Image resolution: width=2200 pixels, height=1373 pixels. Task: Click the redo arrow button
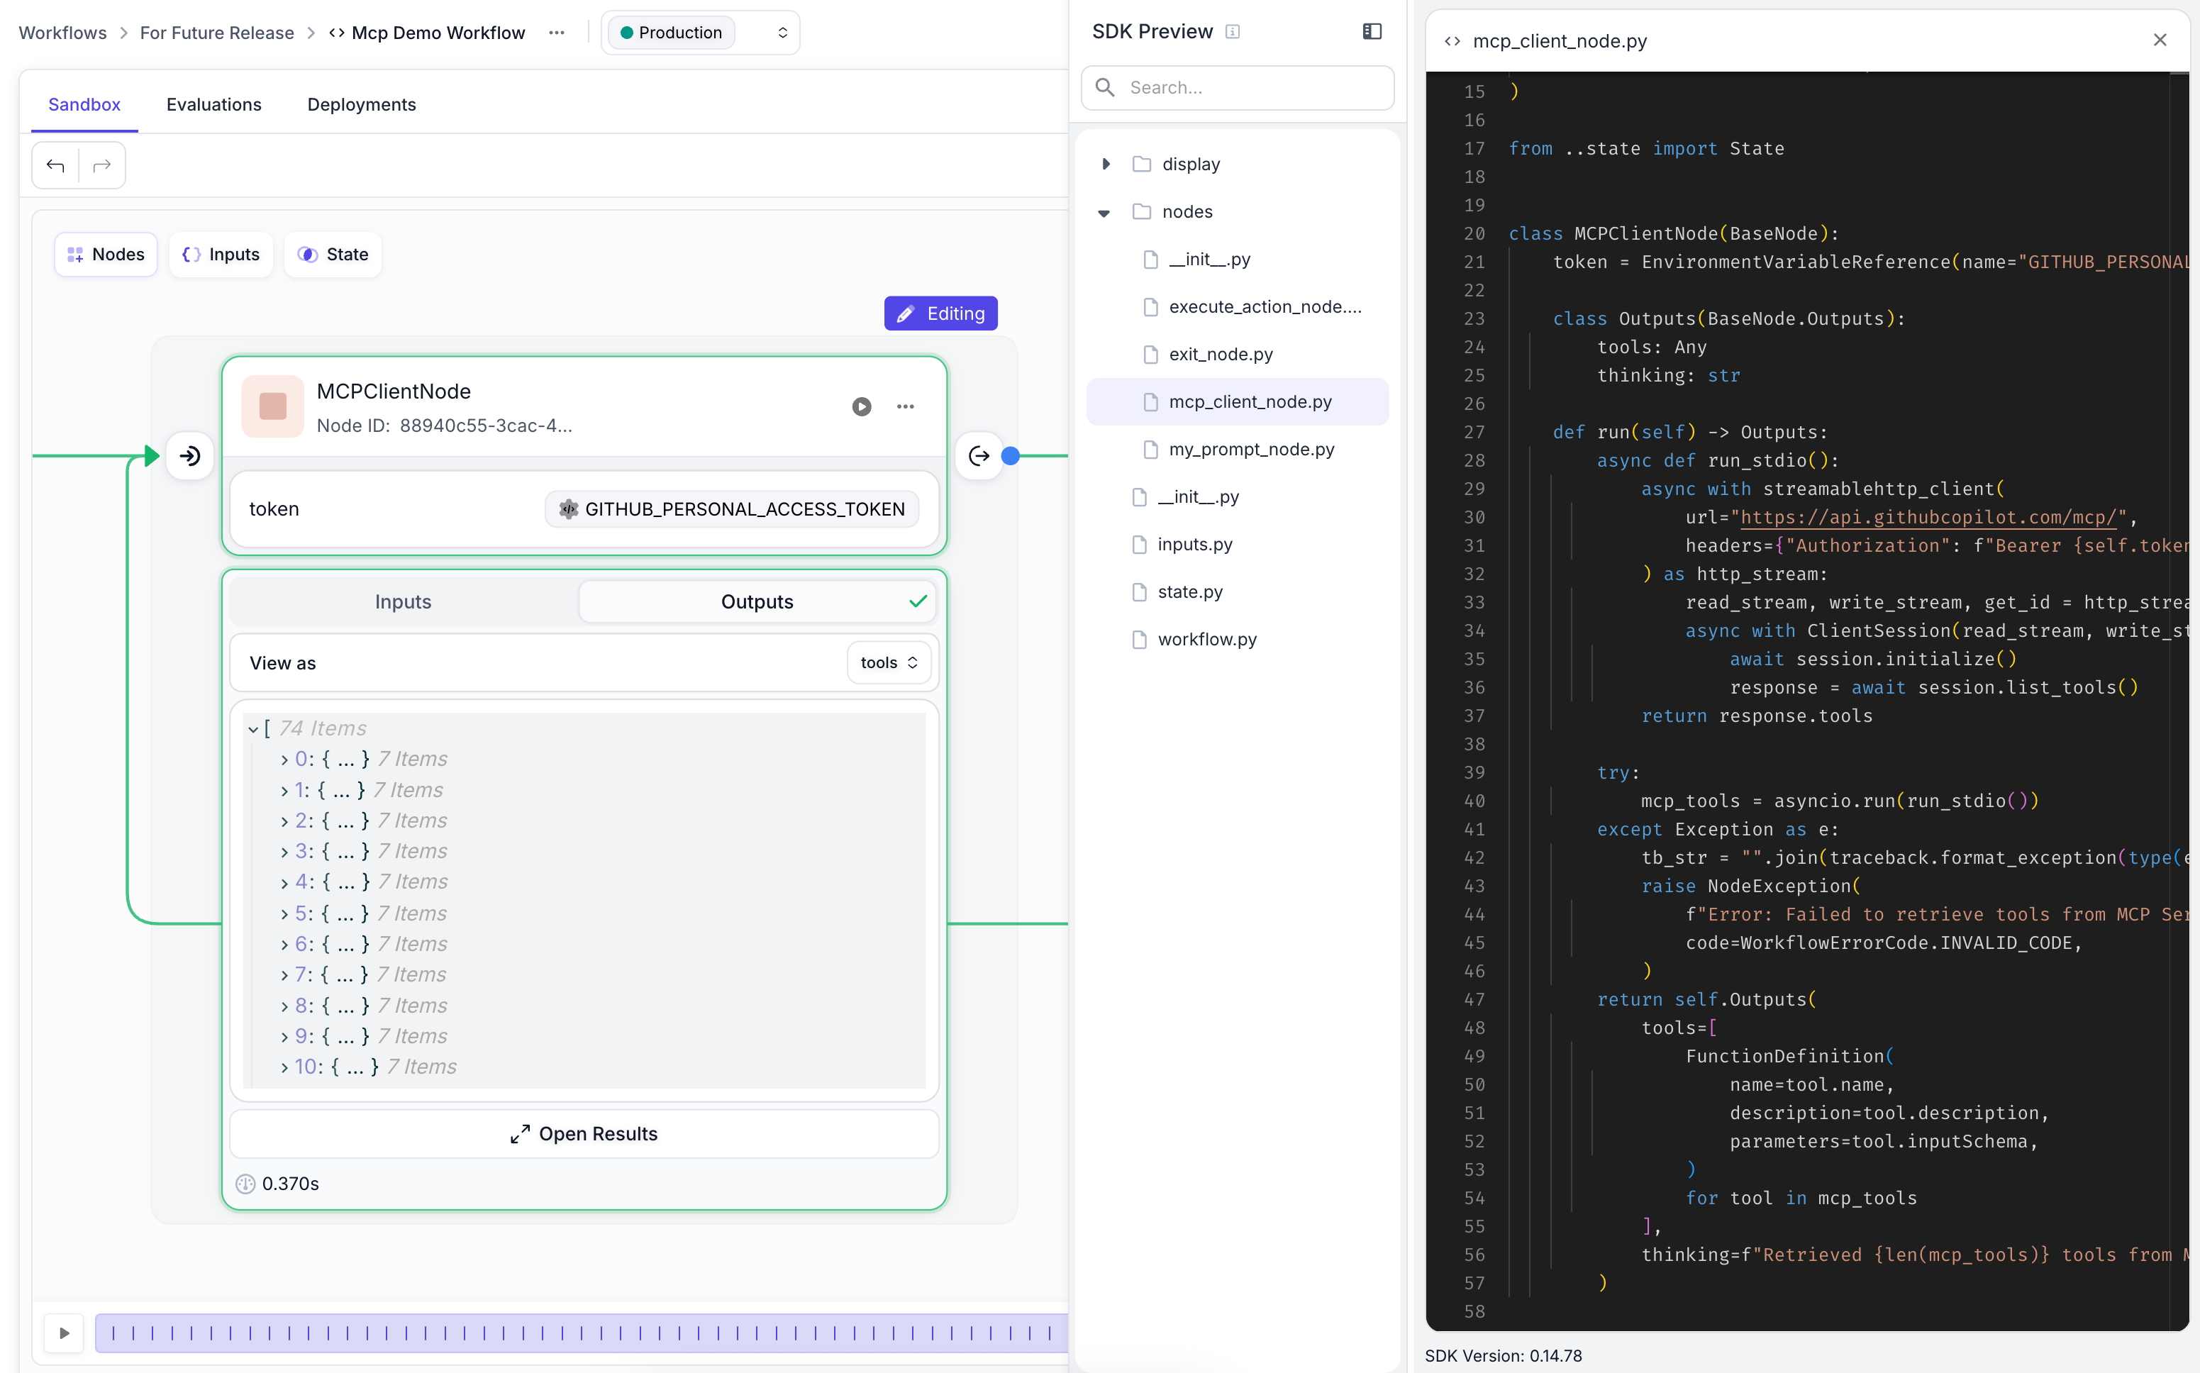[x=101, y=165]
